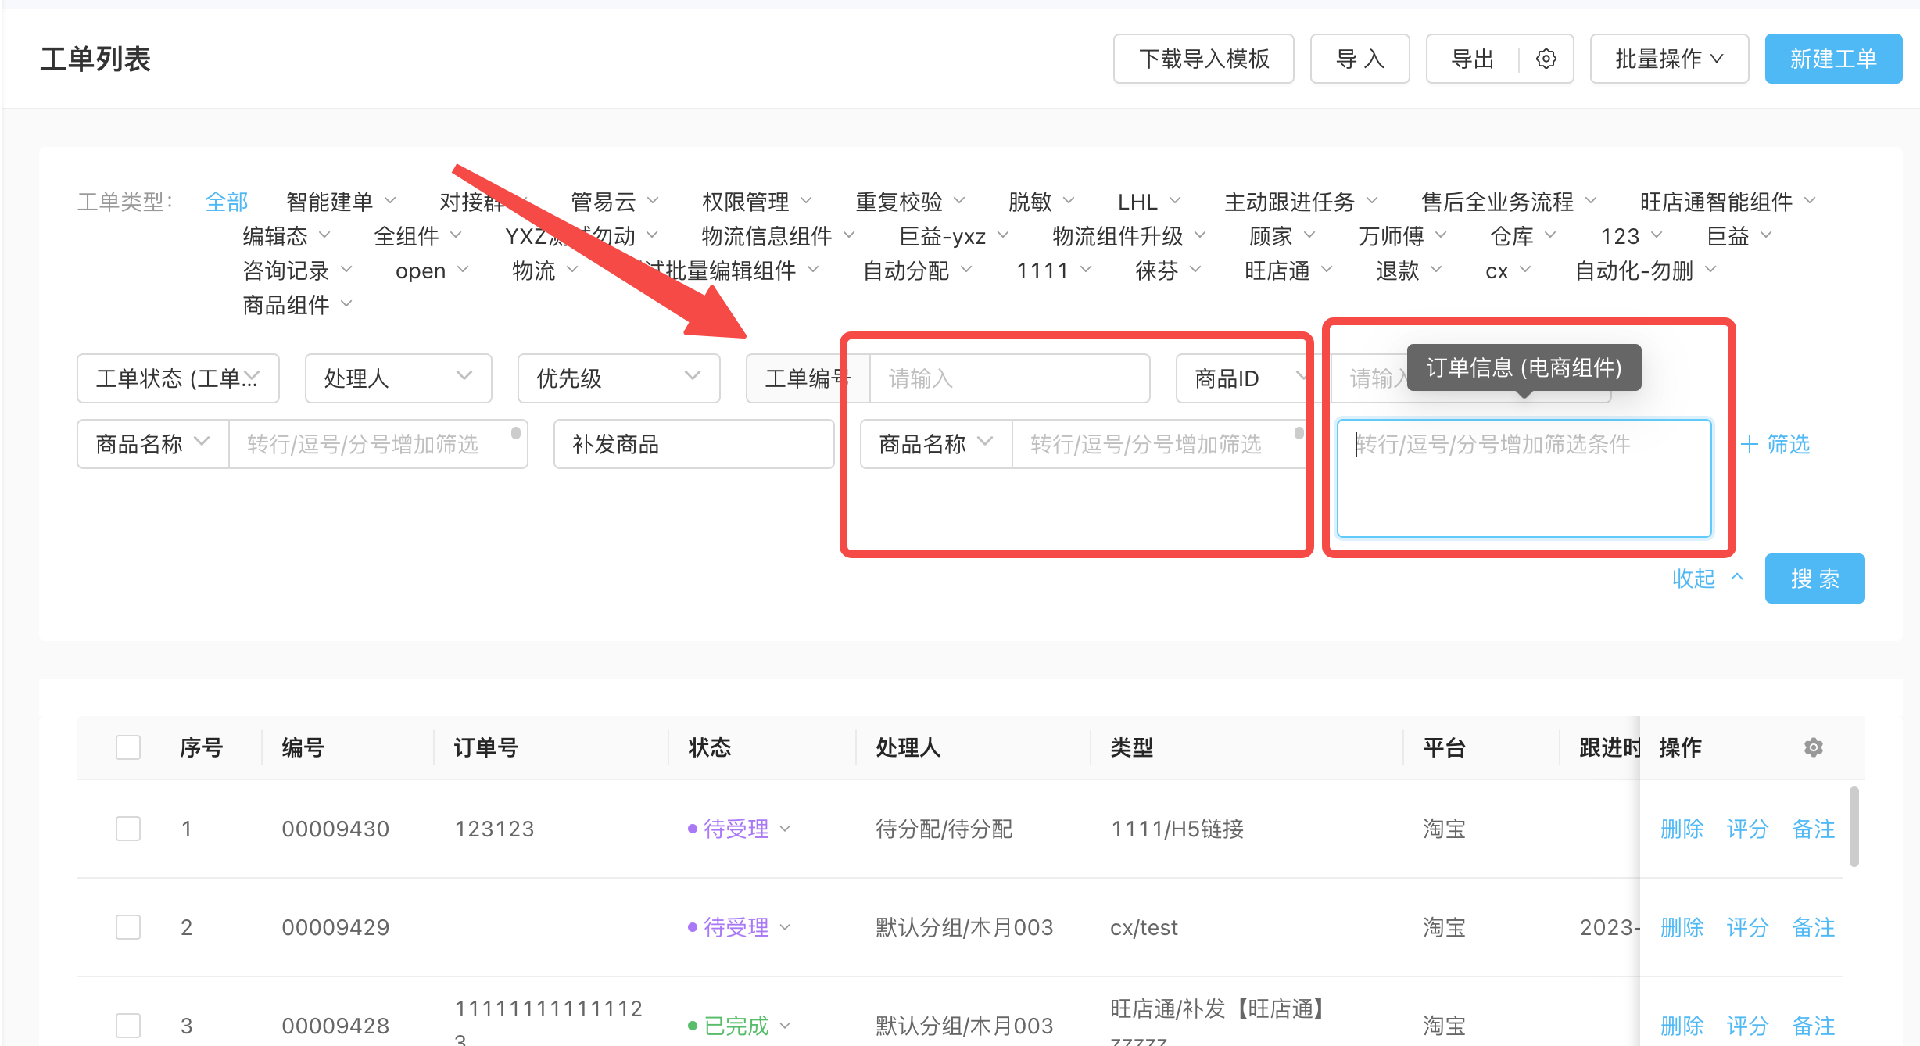The image size is (1920, 1046).
Task: Click the table vertical scrollbar
Action: tap(1854, 827)
